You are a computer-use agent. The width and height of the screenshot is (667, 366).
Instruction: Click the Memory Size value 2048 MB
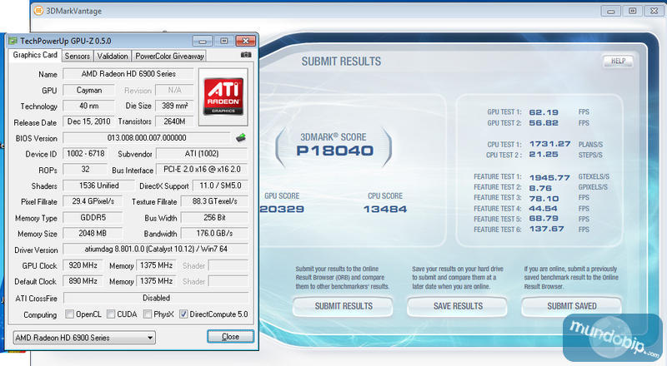(x=93, y=233)
